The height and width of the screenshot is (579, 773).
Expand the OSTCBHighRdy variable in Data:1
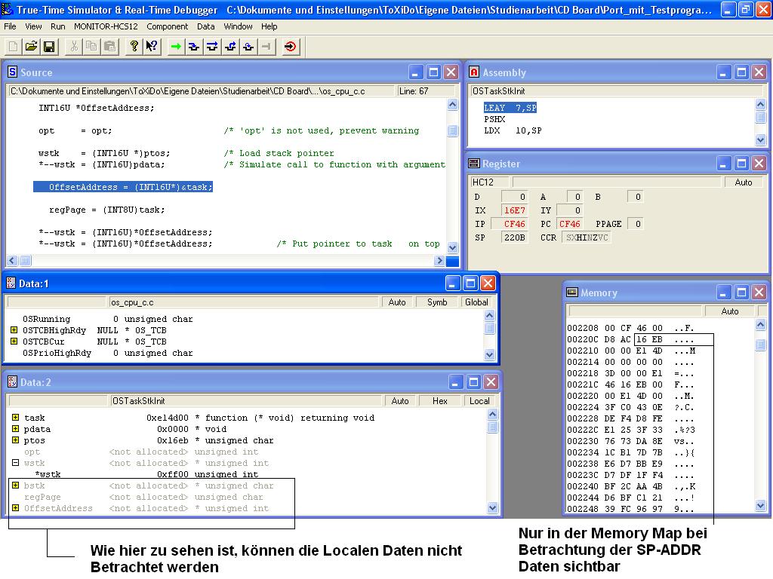(x=14, y=330)
